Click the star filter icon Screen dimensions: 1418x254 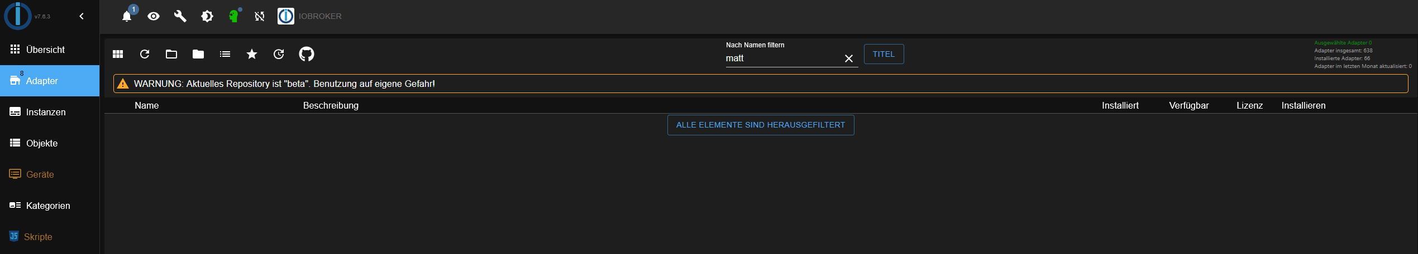coord(252,54)
